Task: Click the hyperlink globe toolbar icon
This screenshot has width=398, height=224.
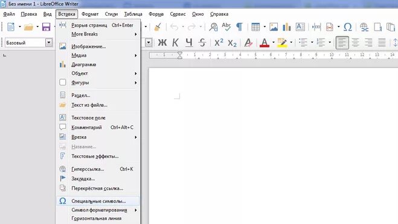Action: point(364,27)
